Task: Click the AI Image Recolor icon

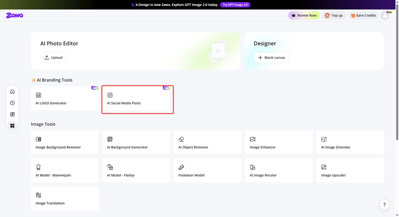Action: tap(252, 167)
